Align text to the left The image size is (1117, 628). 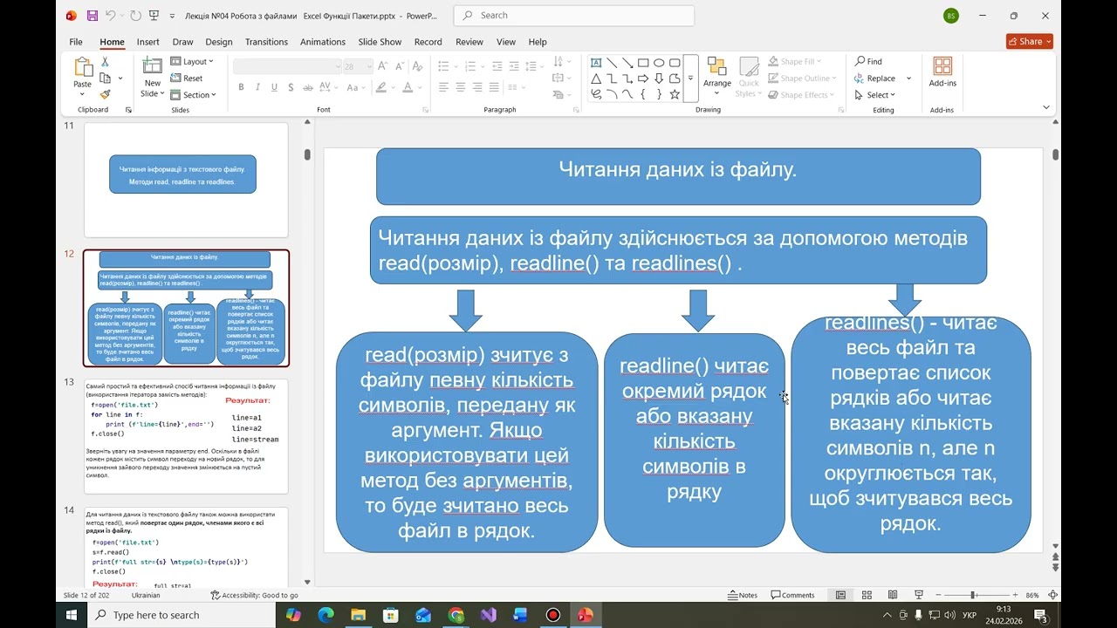(x=443, y=87)
